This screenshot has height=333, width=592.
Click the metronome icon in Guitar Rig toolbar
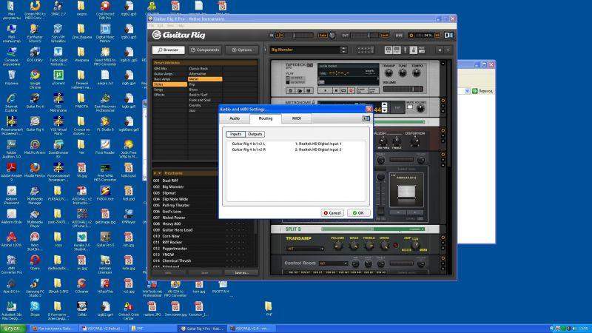(x=414, y=50)
